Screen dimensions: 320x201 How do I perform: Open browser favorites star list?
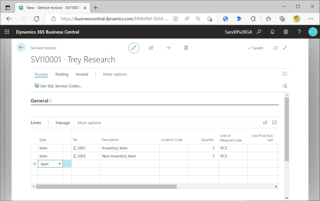pos(268,19)
